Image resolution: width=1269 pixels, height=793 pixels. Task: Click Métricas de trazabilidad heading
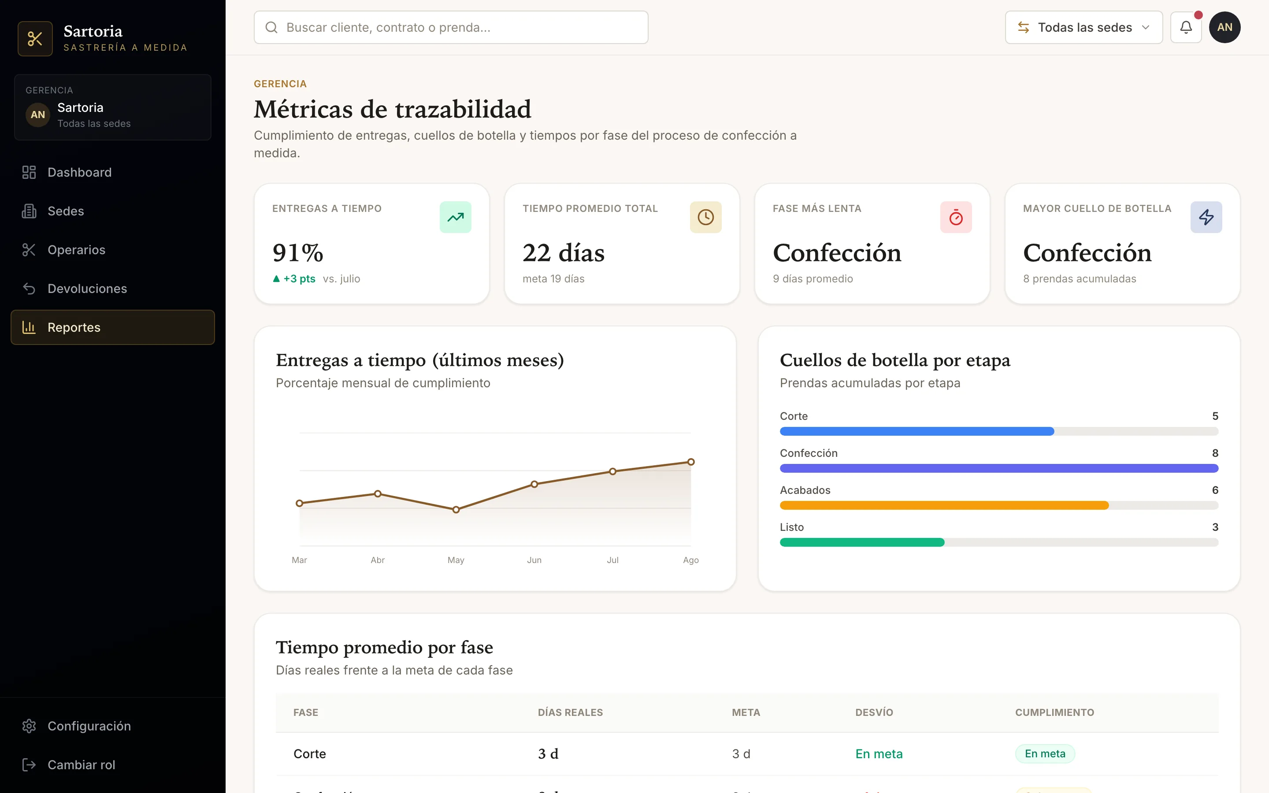pyautogui.click(x=392, y=109)
